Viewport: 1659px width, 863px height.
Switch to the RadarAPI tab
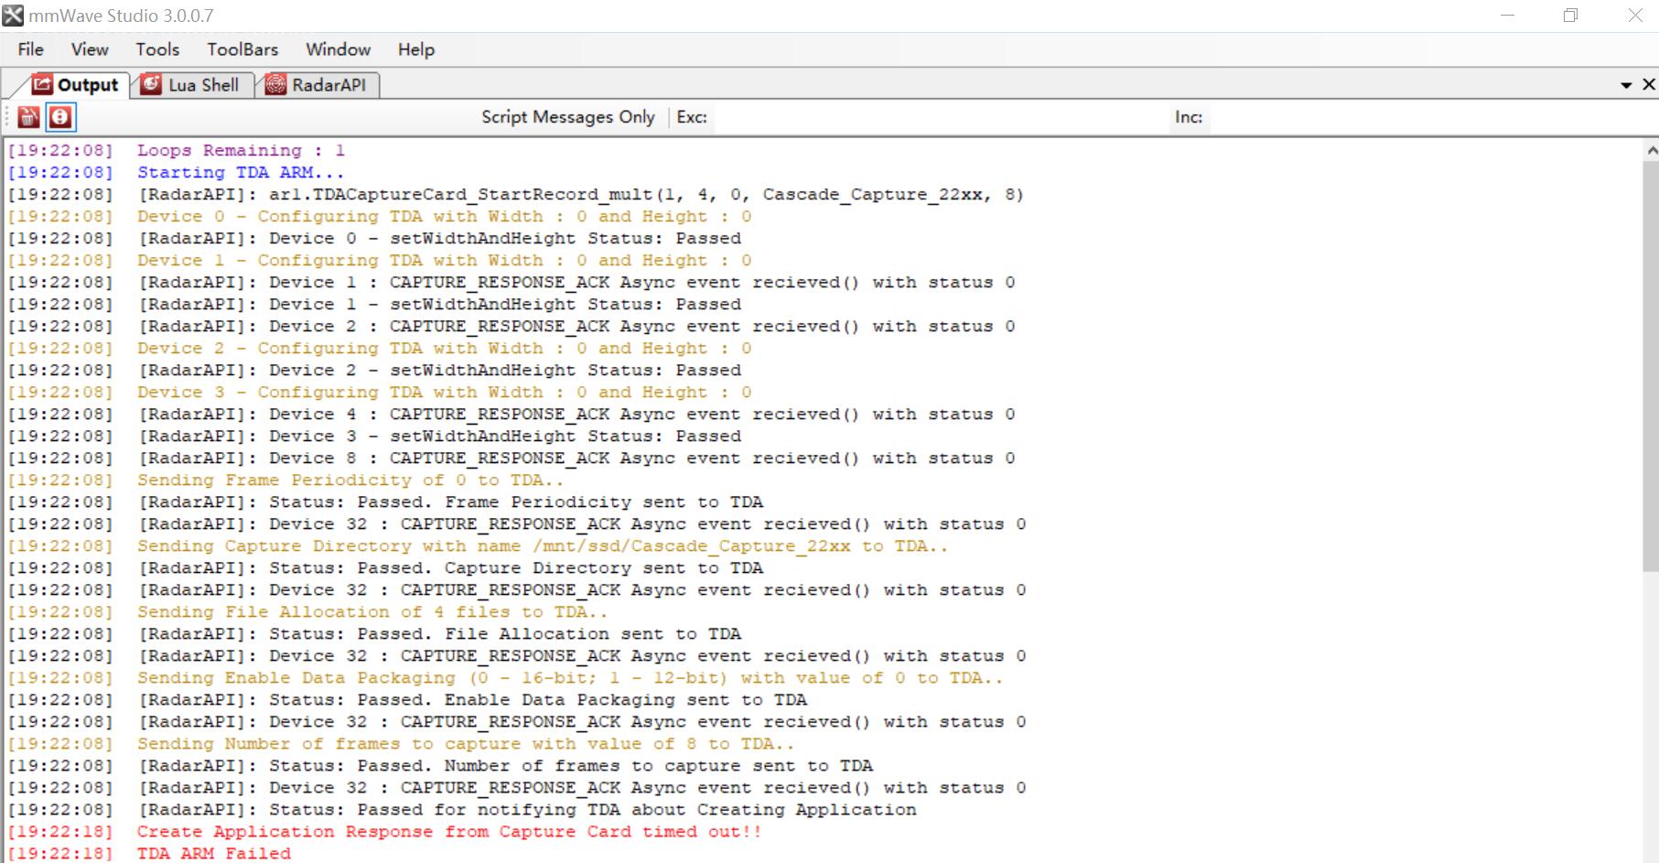coord(317,85)
